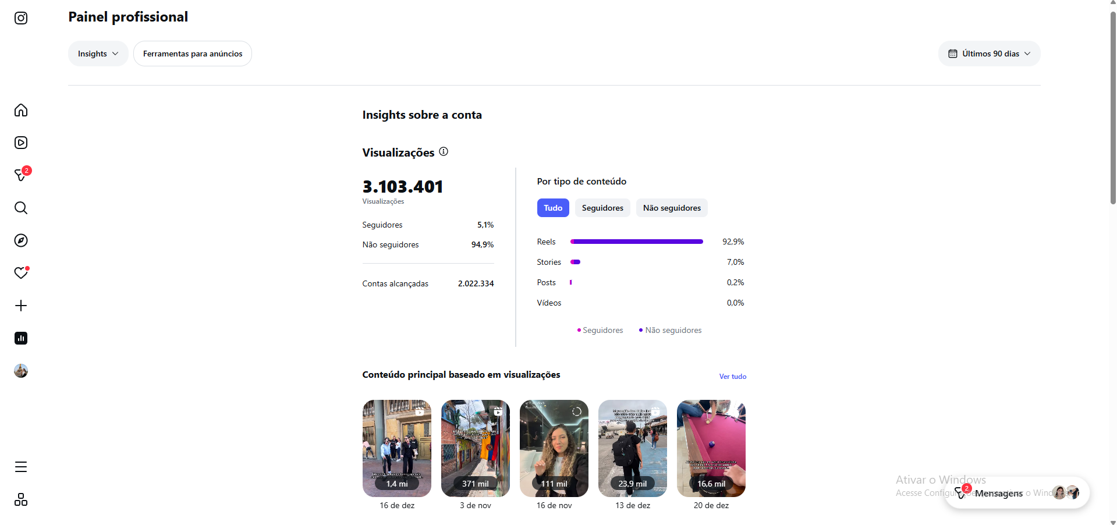The width and height of the screenshot is (1117, 525).
Task: Open the Explore compass icon
Action: (x=21, y=240)
